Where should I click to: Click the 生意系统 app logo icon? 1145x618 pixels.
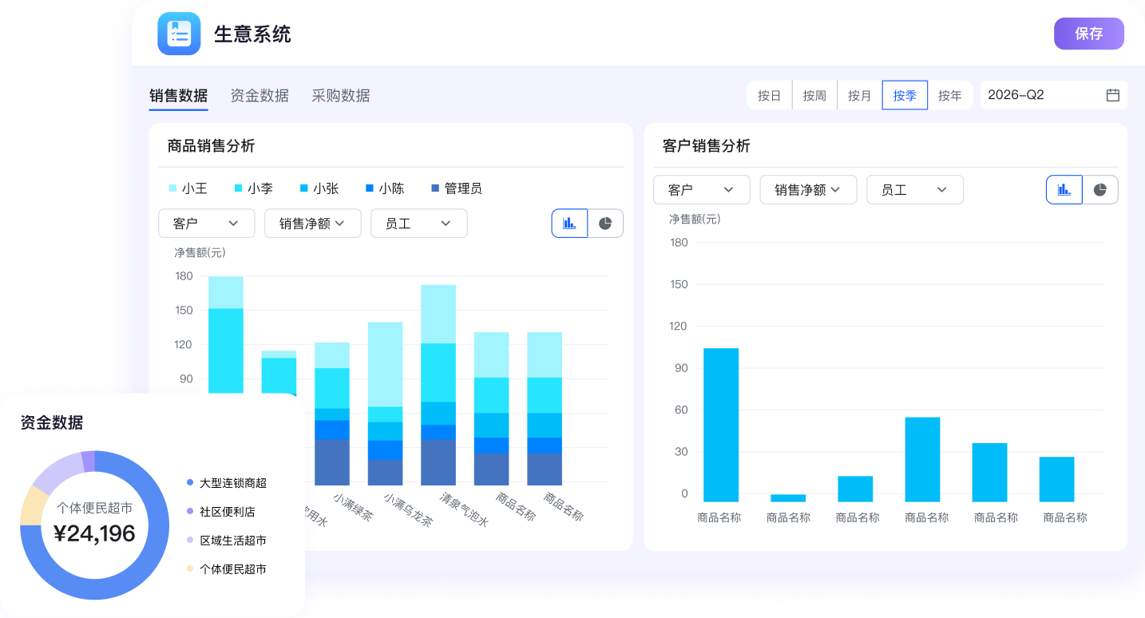coord(179,34)
